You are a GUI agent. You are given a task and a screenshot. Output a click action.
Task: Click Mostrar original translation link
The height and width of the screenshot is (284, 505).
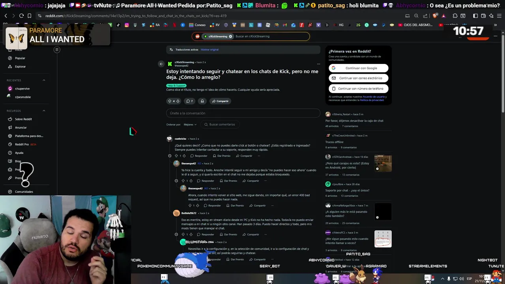click(209, 50)
